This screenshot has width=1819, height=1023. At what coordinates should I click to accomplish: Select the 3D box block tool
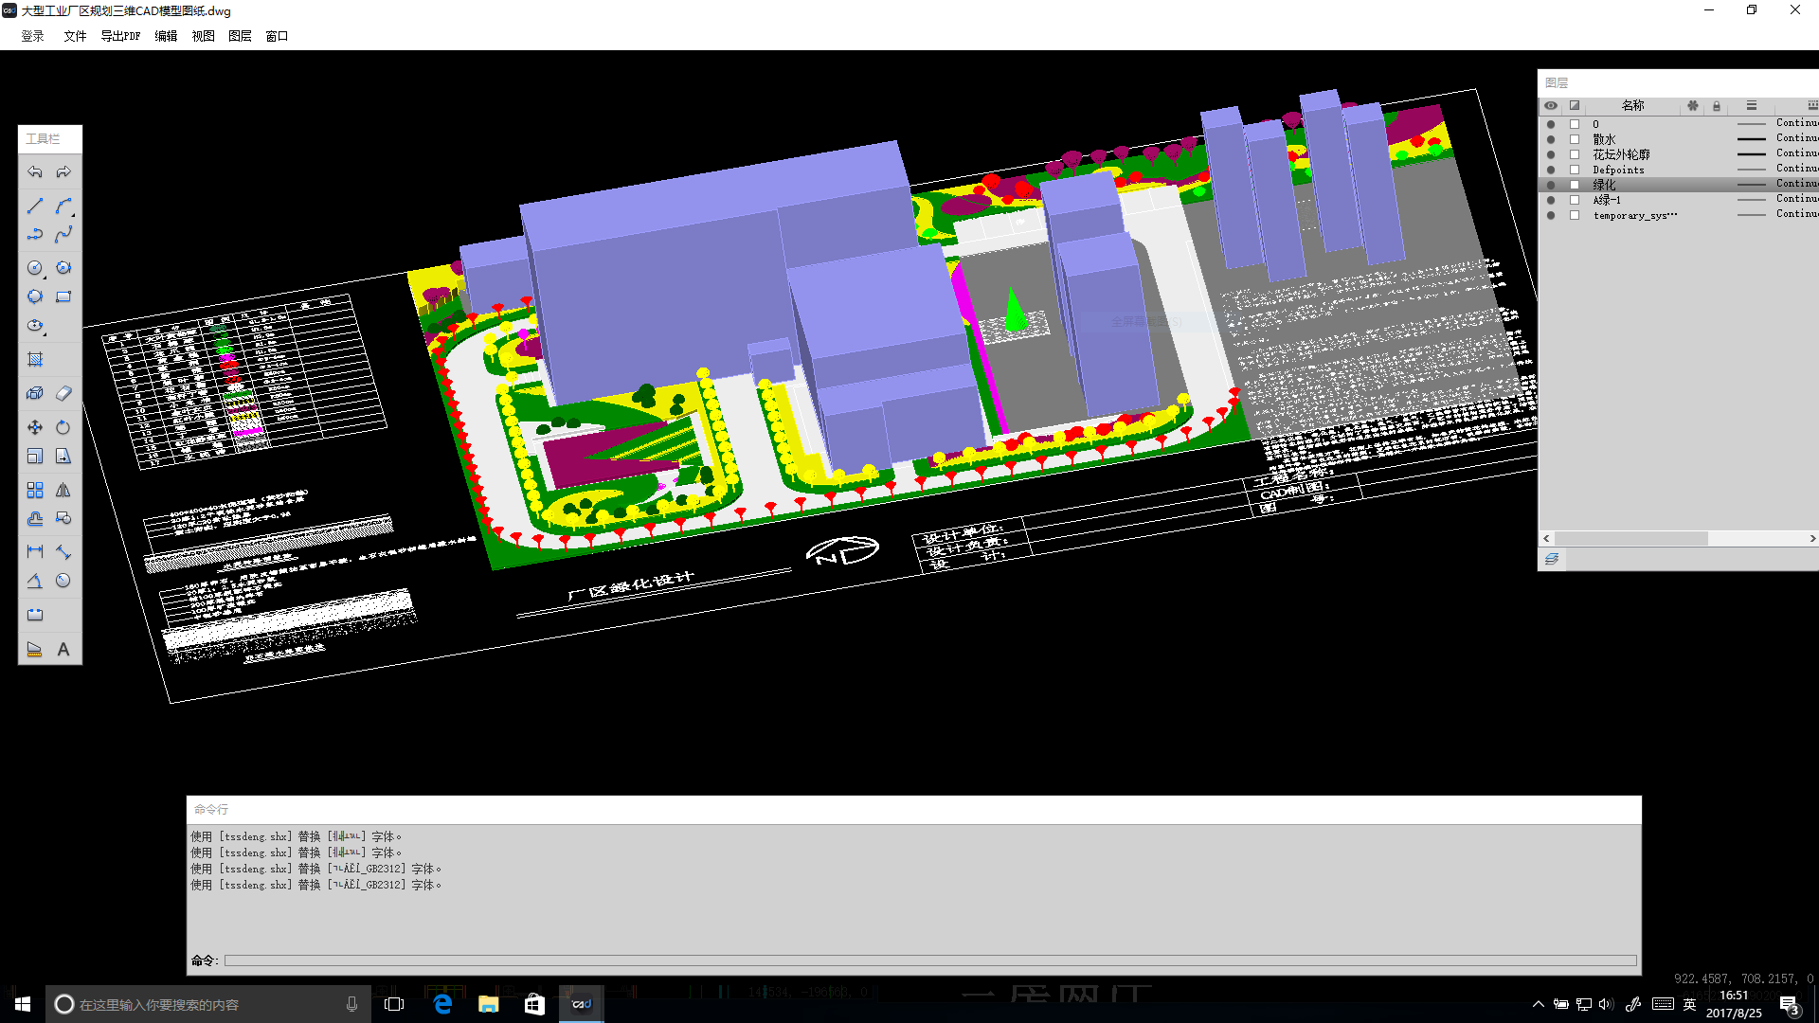pos(35,393)
